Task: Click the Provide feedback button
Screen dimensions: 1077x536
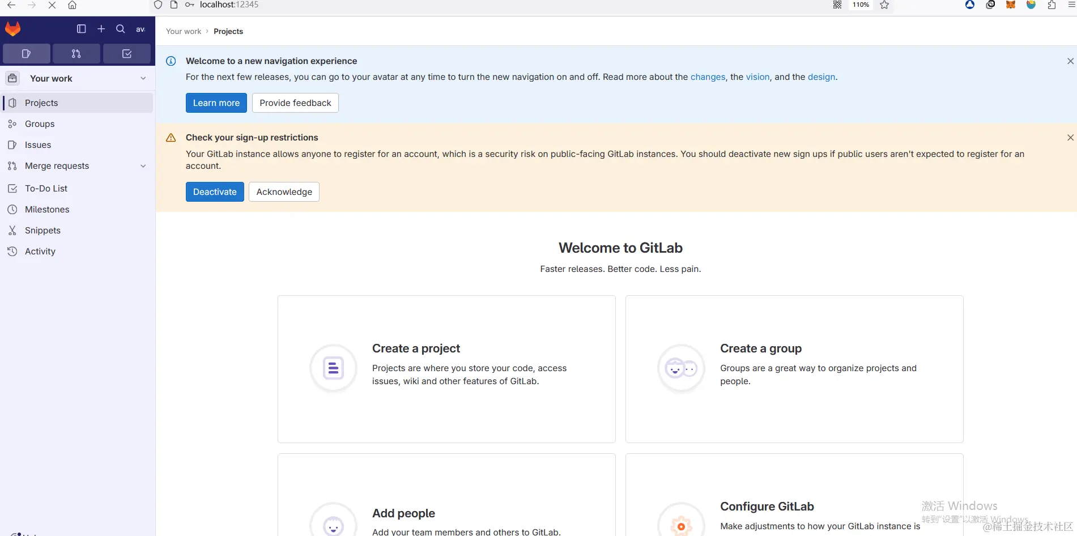Action: pyautogui.click(x=295, y=103)
